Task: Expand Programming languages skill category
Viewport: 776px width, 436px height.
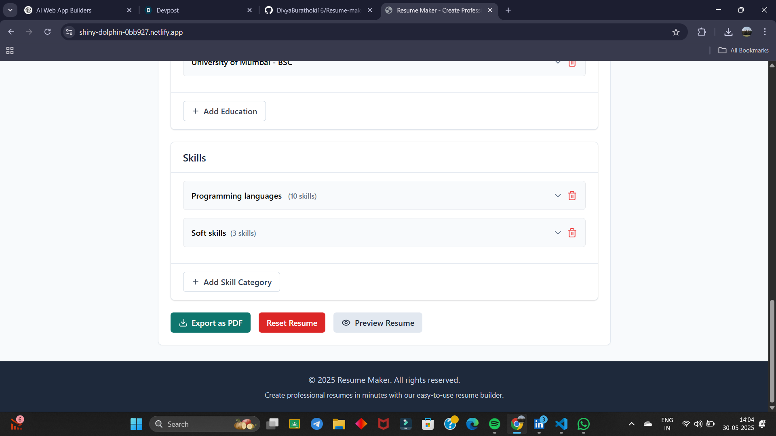Action: point(558,196)
